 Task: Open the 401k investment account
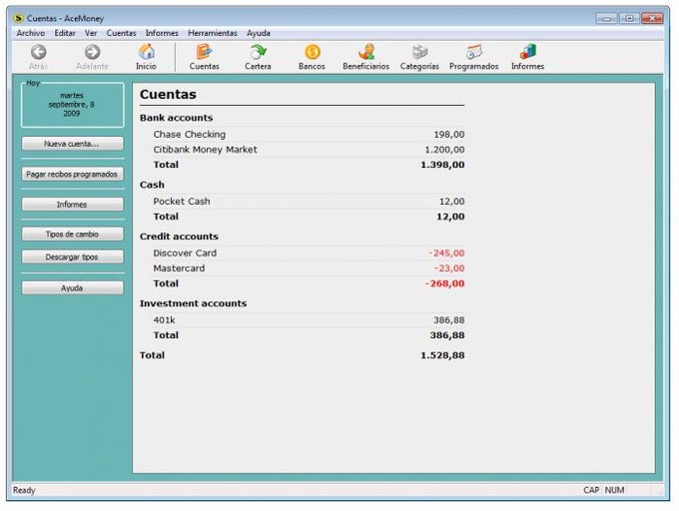tap(164, 320)
